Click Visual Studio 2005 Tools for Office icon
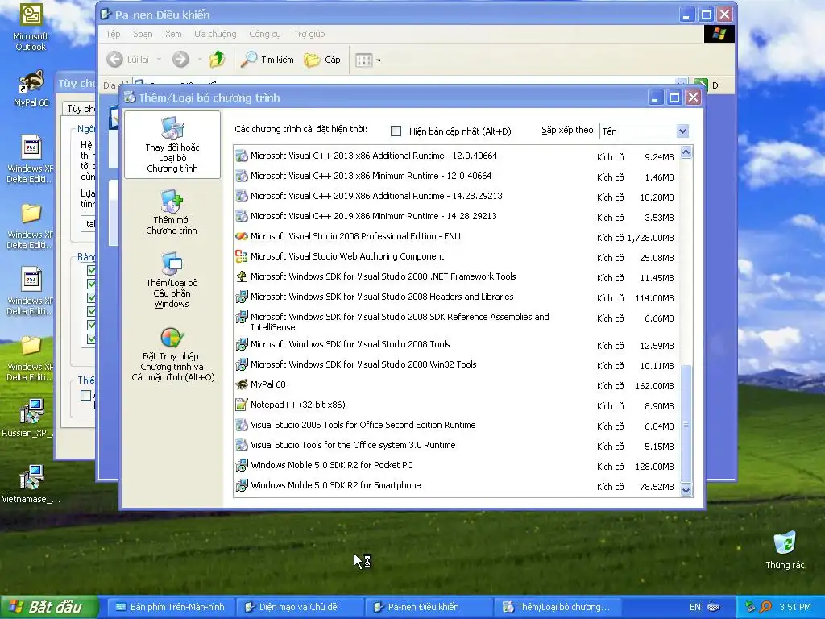This screenshot has width=825, height=619. click(x=242, y=425)
